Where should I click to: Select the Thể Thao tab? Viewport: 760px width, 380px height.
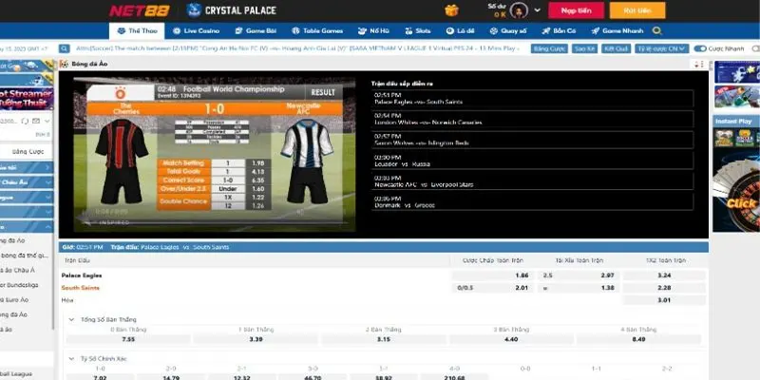(x=137, y=30)
